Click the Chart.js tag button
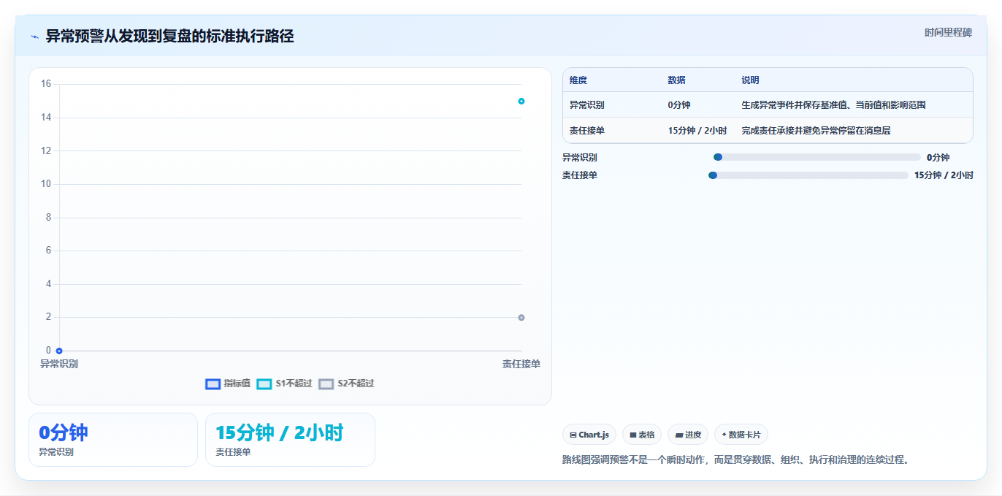 [x=589, y=435]
